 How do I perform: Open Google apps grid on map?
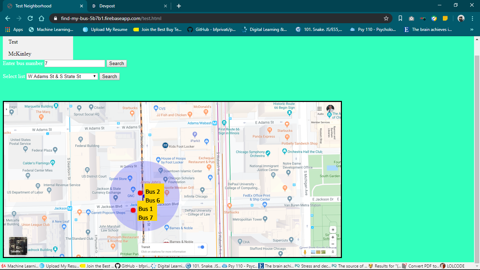click(x=319, y=109)
